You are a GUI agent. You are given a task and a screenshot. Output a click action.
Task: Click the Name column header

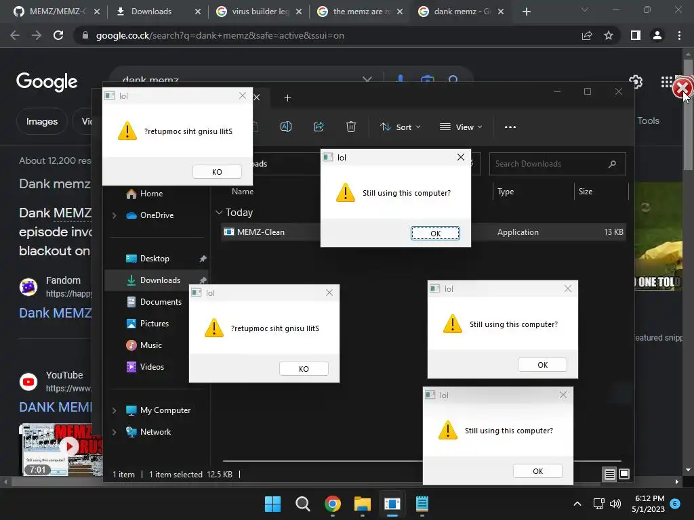(243, 192)
